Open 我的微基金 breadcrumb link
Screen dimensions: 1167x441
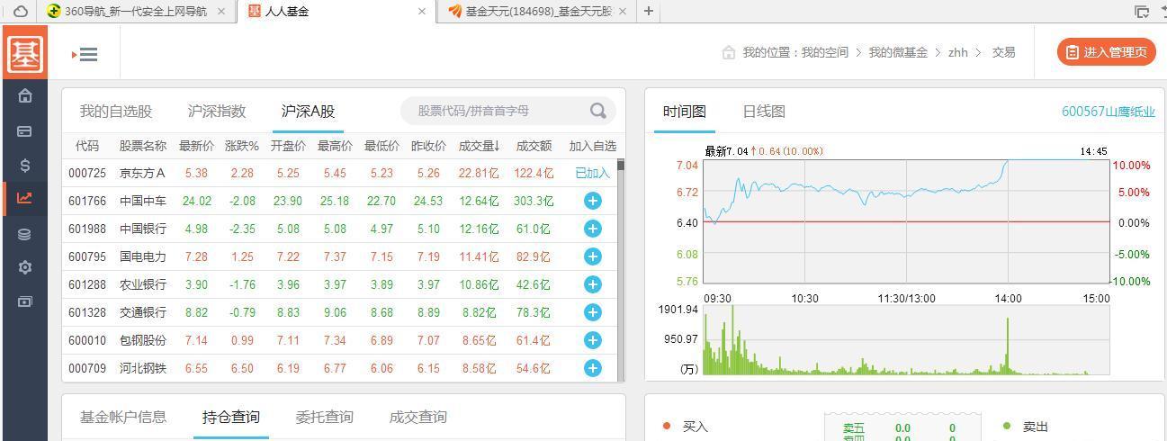coord(898,52)
